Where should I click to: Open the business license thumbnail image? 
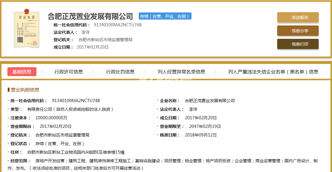[27, 28]
